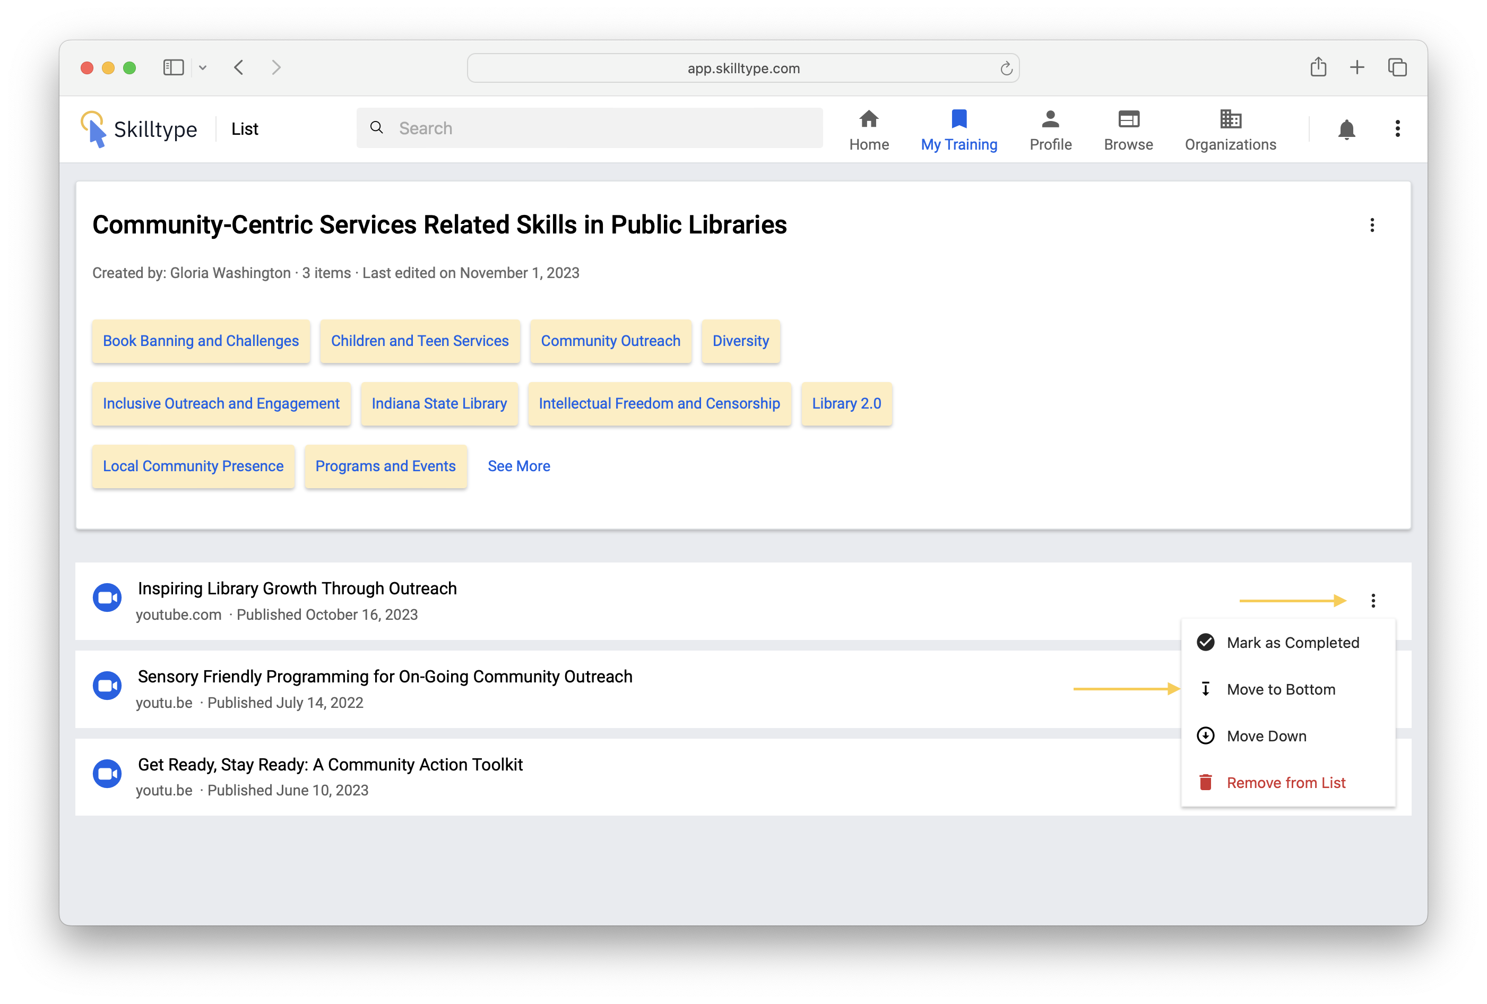1487x1004 pixels.
Task: Click the Skilltype logo
Action: click(139, 129)
